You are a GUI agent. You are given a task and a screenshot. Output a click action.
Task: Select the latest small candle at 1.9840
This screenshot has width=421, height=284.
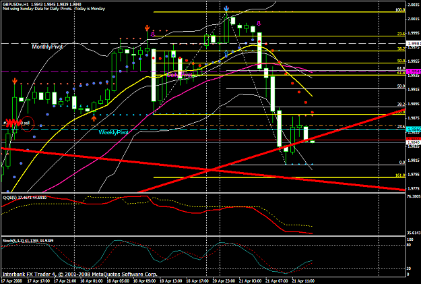(313, 142)
